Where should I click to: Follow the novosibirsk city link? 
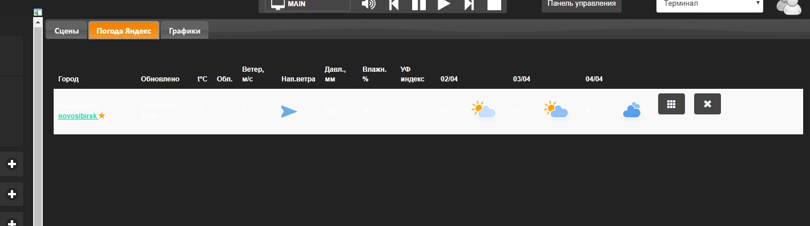(x=78, y=116)
